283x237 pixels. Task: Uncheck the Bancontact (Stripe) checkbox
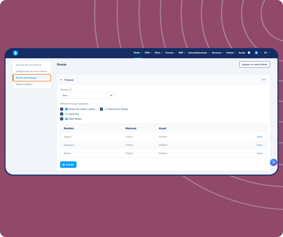click(101, 109)
